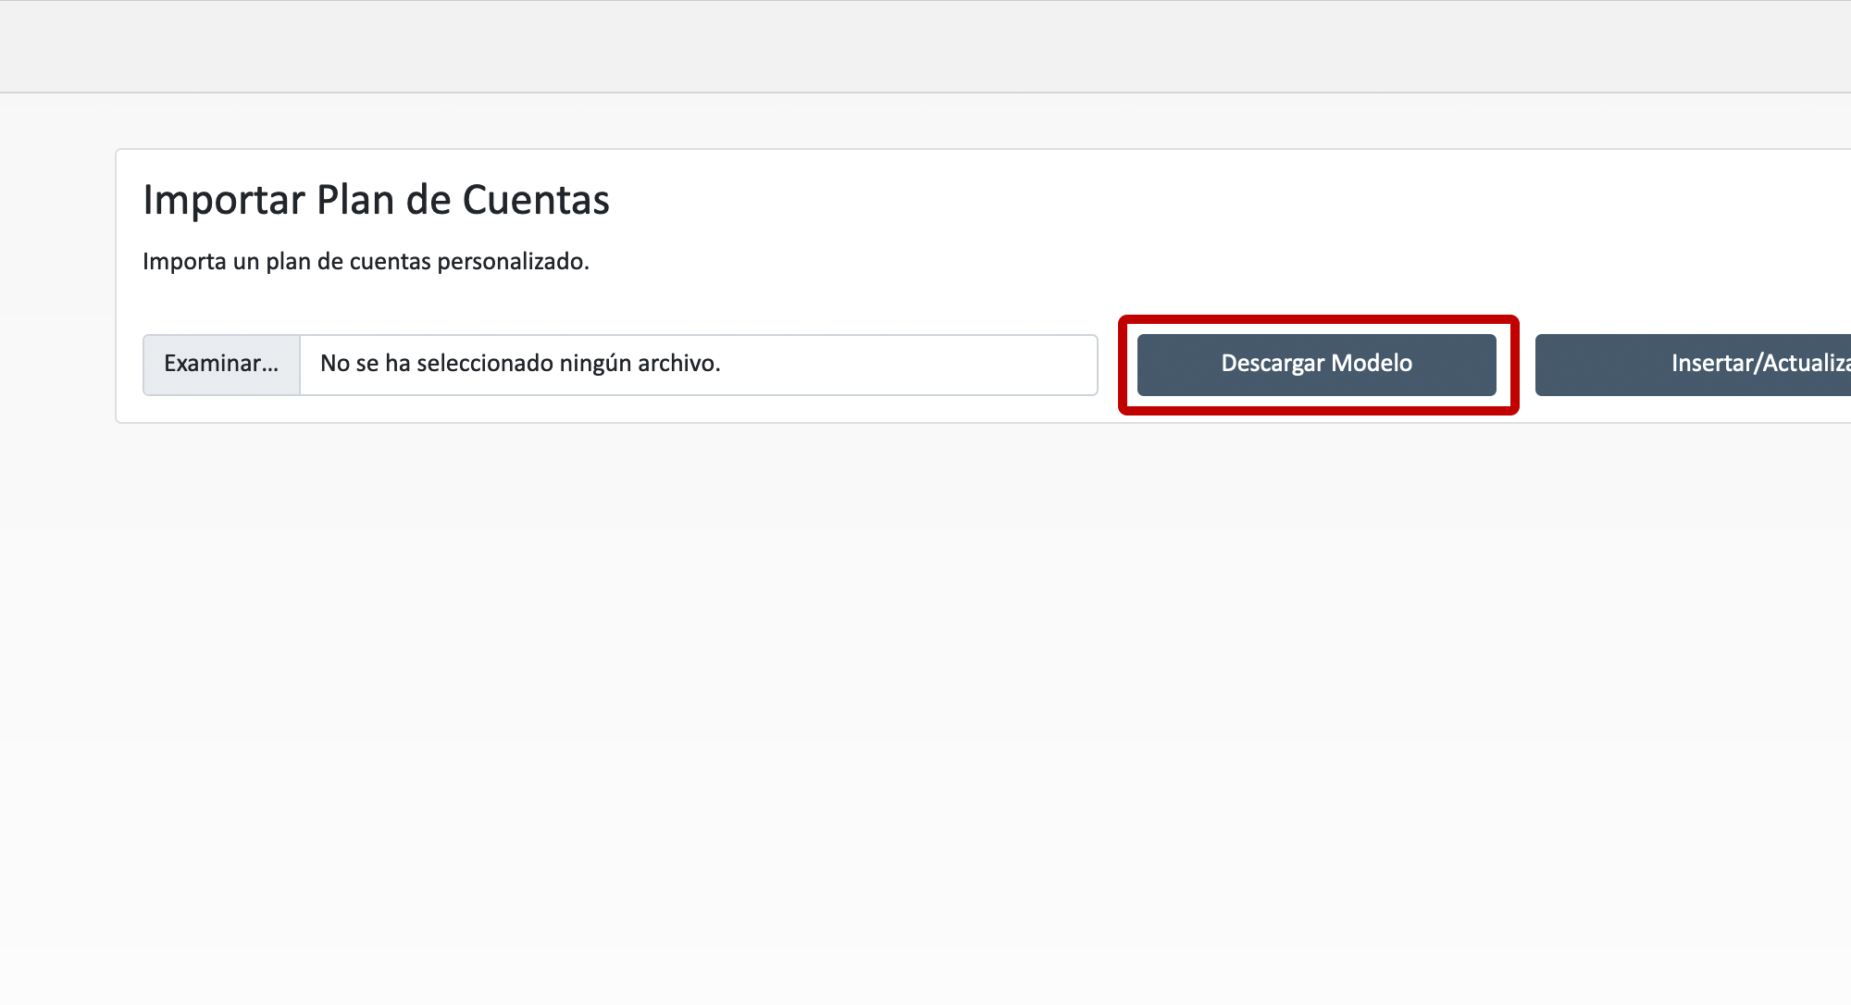Click the 'No se ha seleccionado ningún archivo' field

pyautogui.click(x=698, y=364)
